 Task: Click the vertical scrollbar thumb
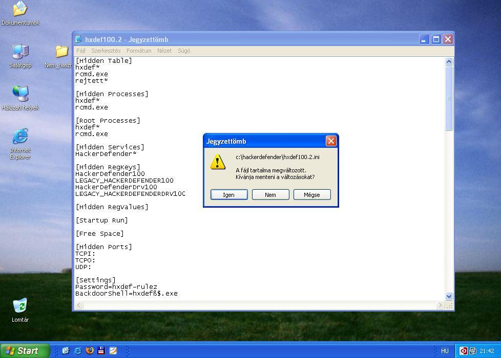[x=449, y=98]
